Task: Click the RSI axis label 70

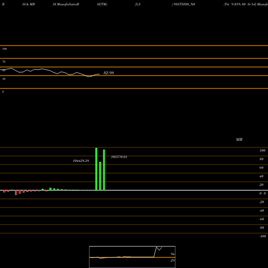Action: click(4, 62)
